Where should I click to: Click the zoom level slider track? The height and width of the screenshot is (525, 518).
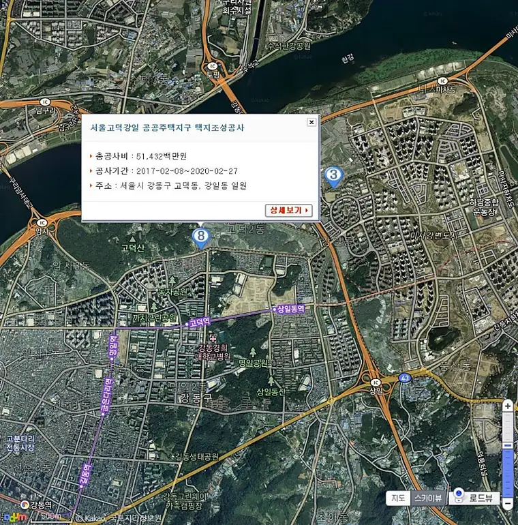508,455
